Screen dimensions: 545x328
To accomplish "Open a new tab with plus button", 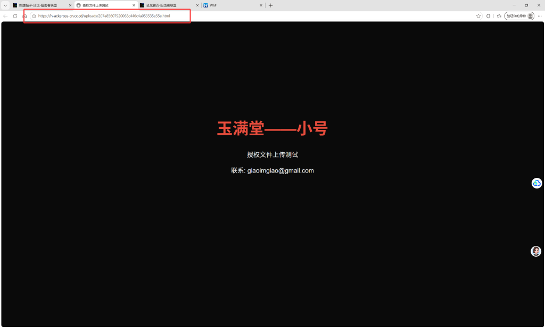I will [271, 5].
